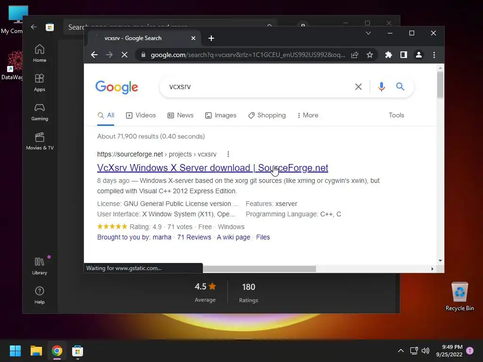The height and width of the screenshot is (362, 483).
Task: Open the volume tray icon
Action: pyautogui.click(x=425, y=351)
